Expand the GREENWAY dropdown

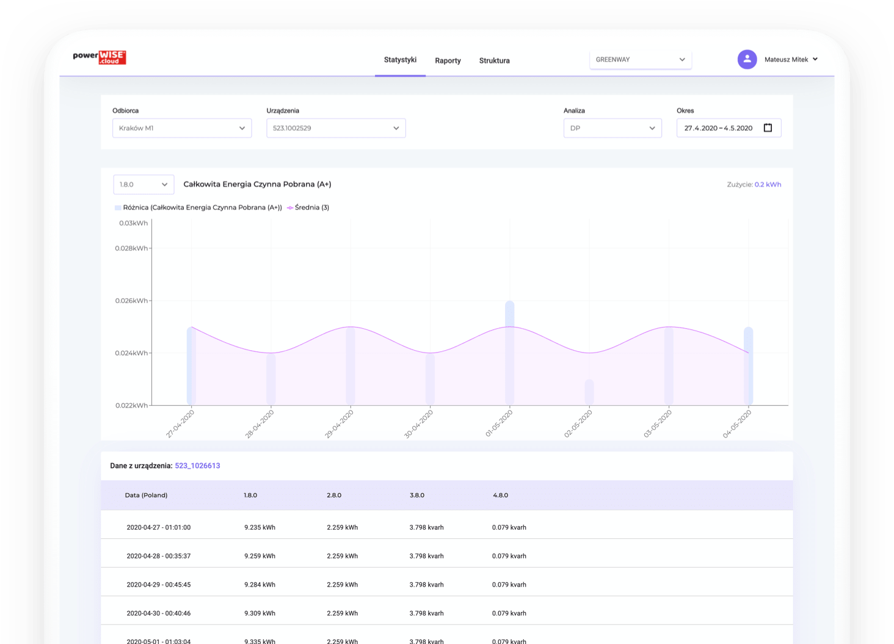[640, 59]
